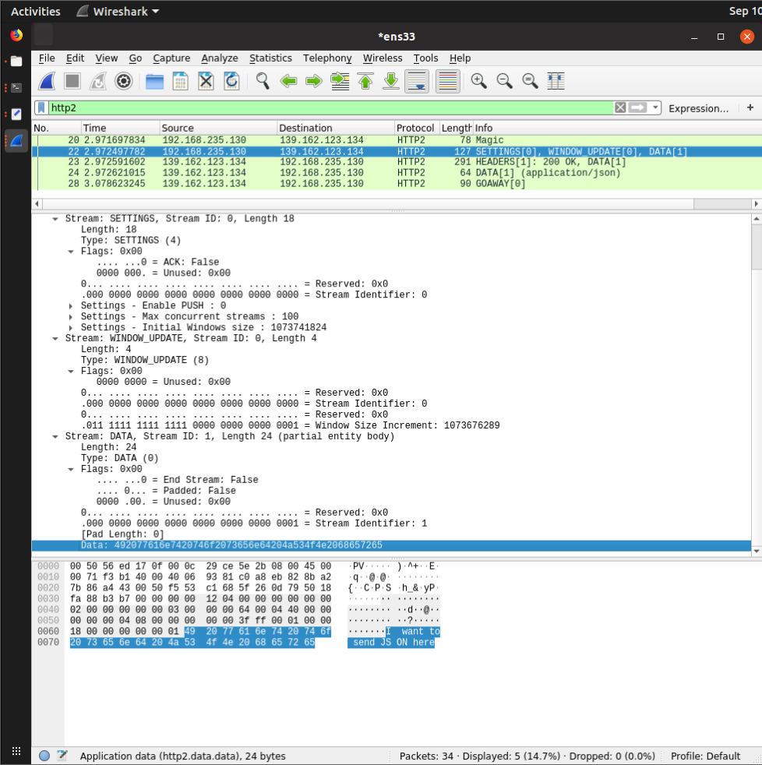
Task: Stop the running capture
Action: [72, 81]
